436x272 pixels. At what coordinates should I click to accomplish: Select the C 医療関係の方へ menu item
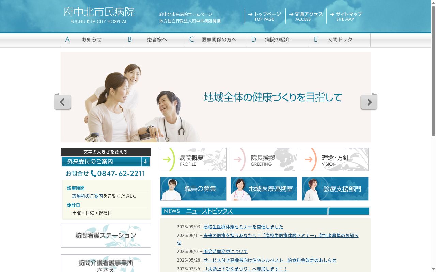[x=216, y=40]
